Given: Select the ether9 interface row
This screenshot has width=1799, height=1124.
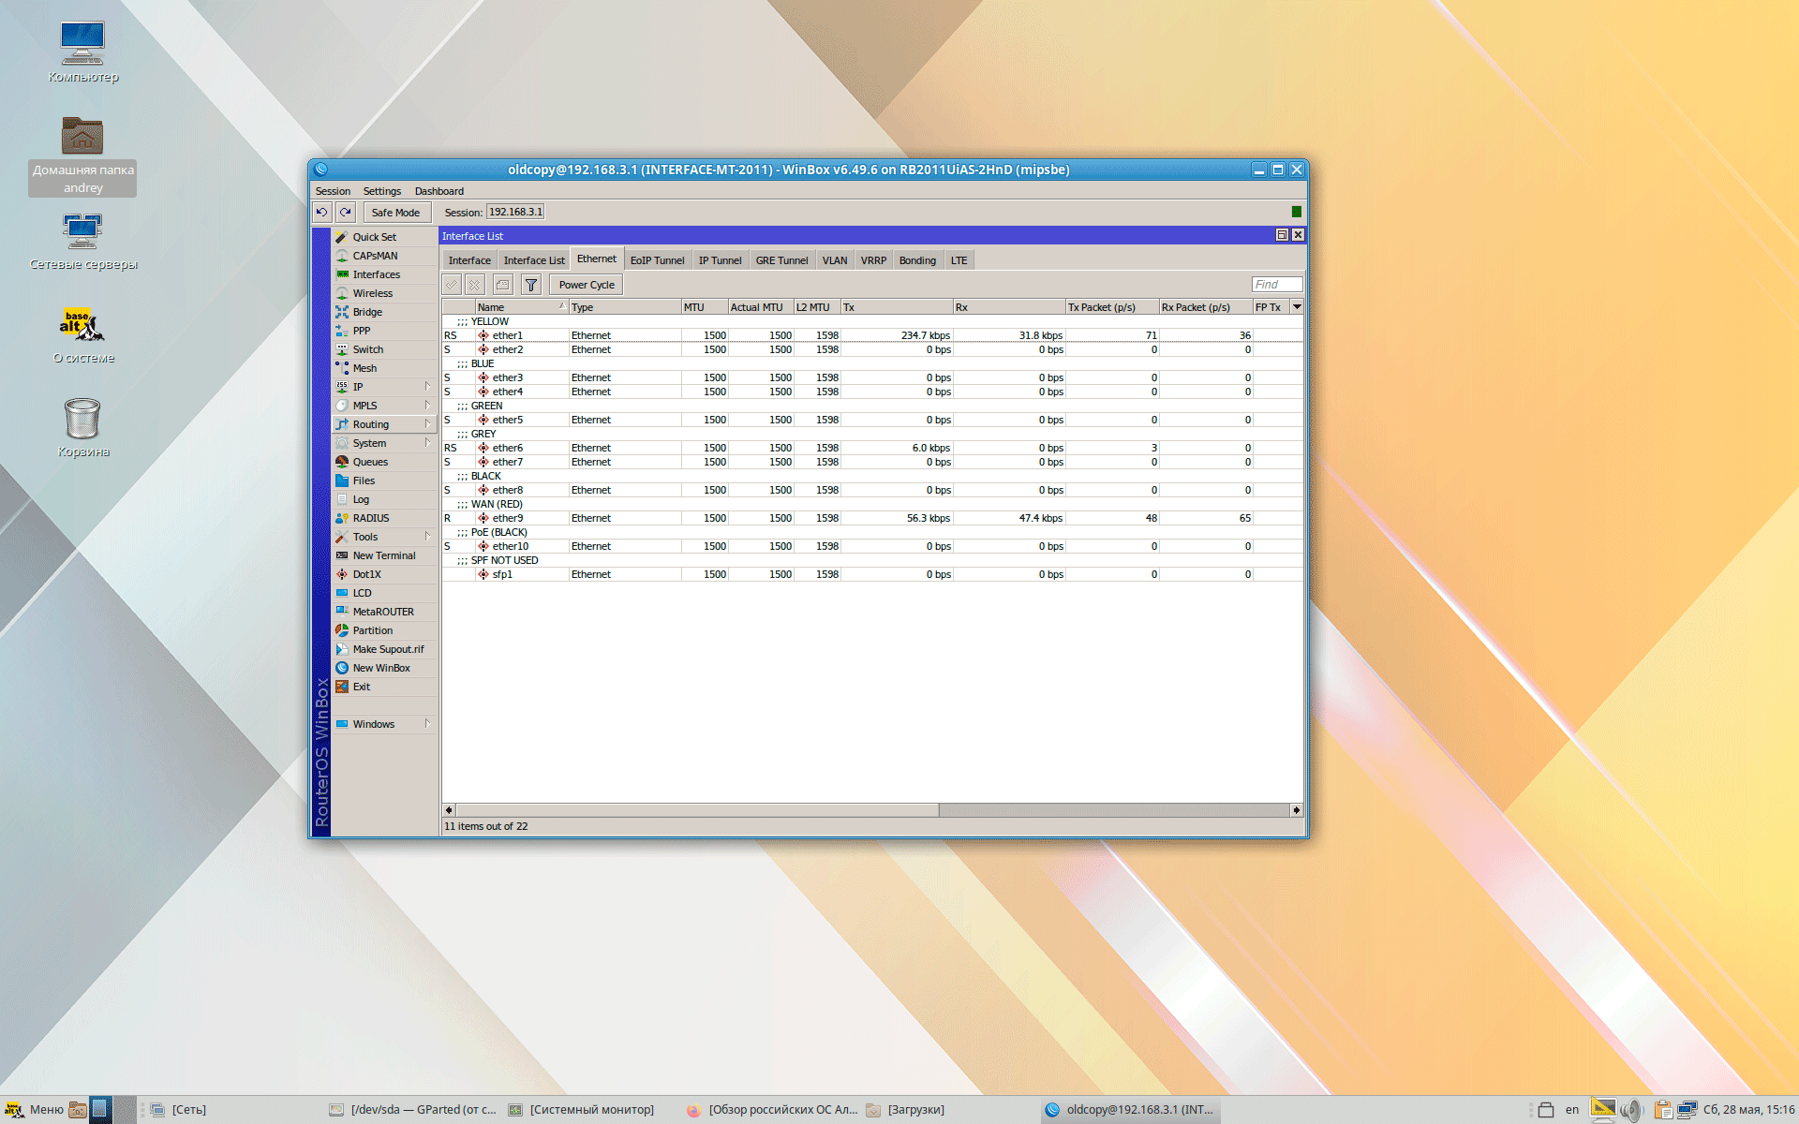Looking at the screenshot, I should [x=508, y=518].
